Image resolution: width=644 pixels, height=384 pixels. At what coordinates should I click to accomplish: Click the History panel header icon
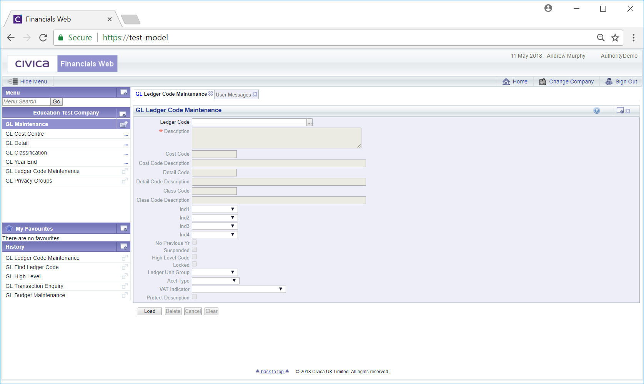(124, 246)
